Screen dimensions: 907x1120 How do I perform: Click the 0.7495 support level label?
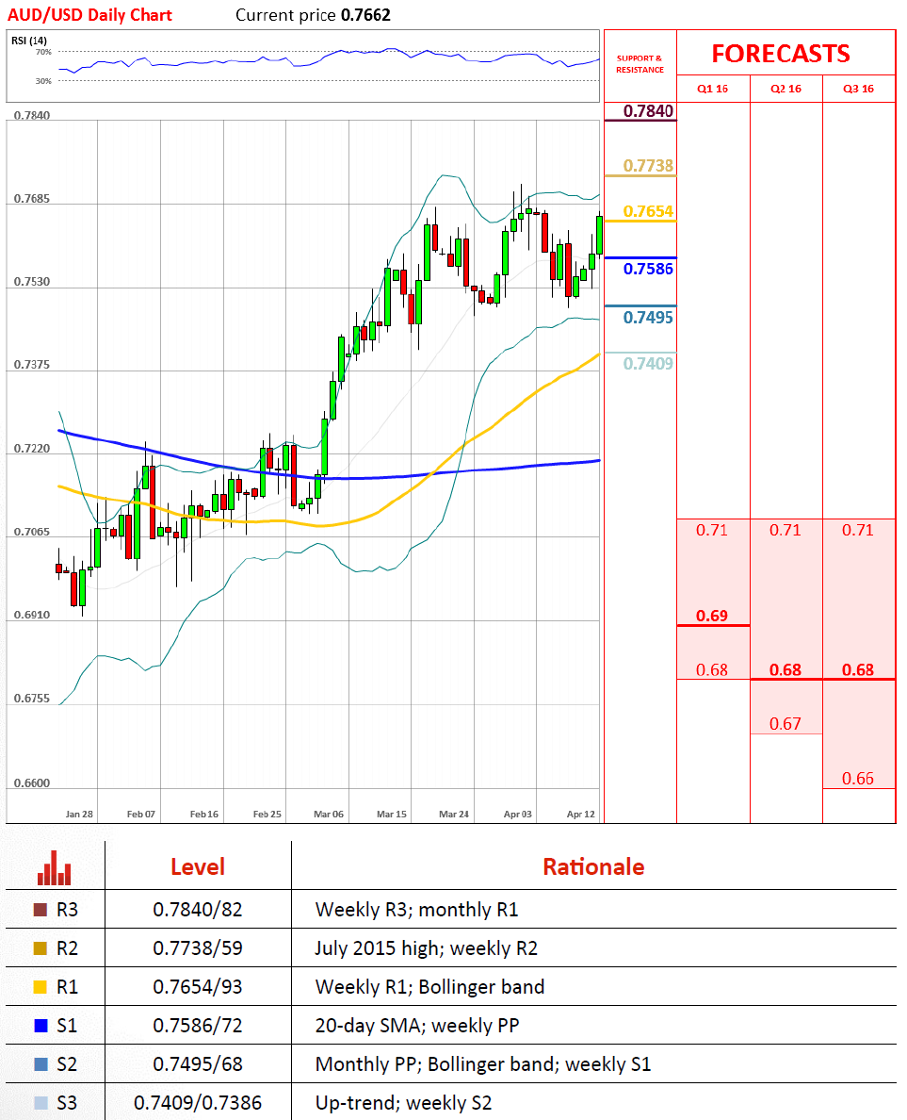point(648,318)
